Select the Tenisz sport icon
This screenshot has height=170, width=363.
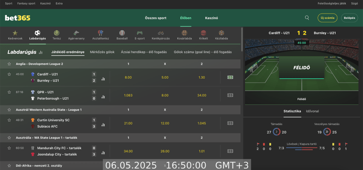click(x=57, y=33)
